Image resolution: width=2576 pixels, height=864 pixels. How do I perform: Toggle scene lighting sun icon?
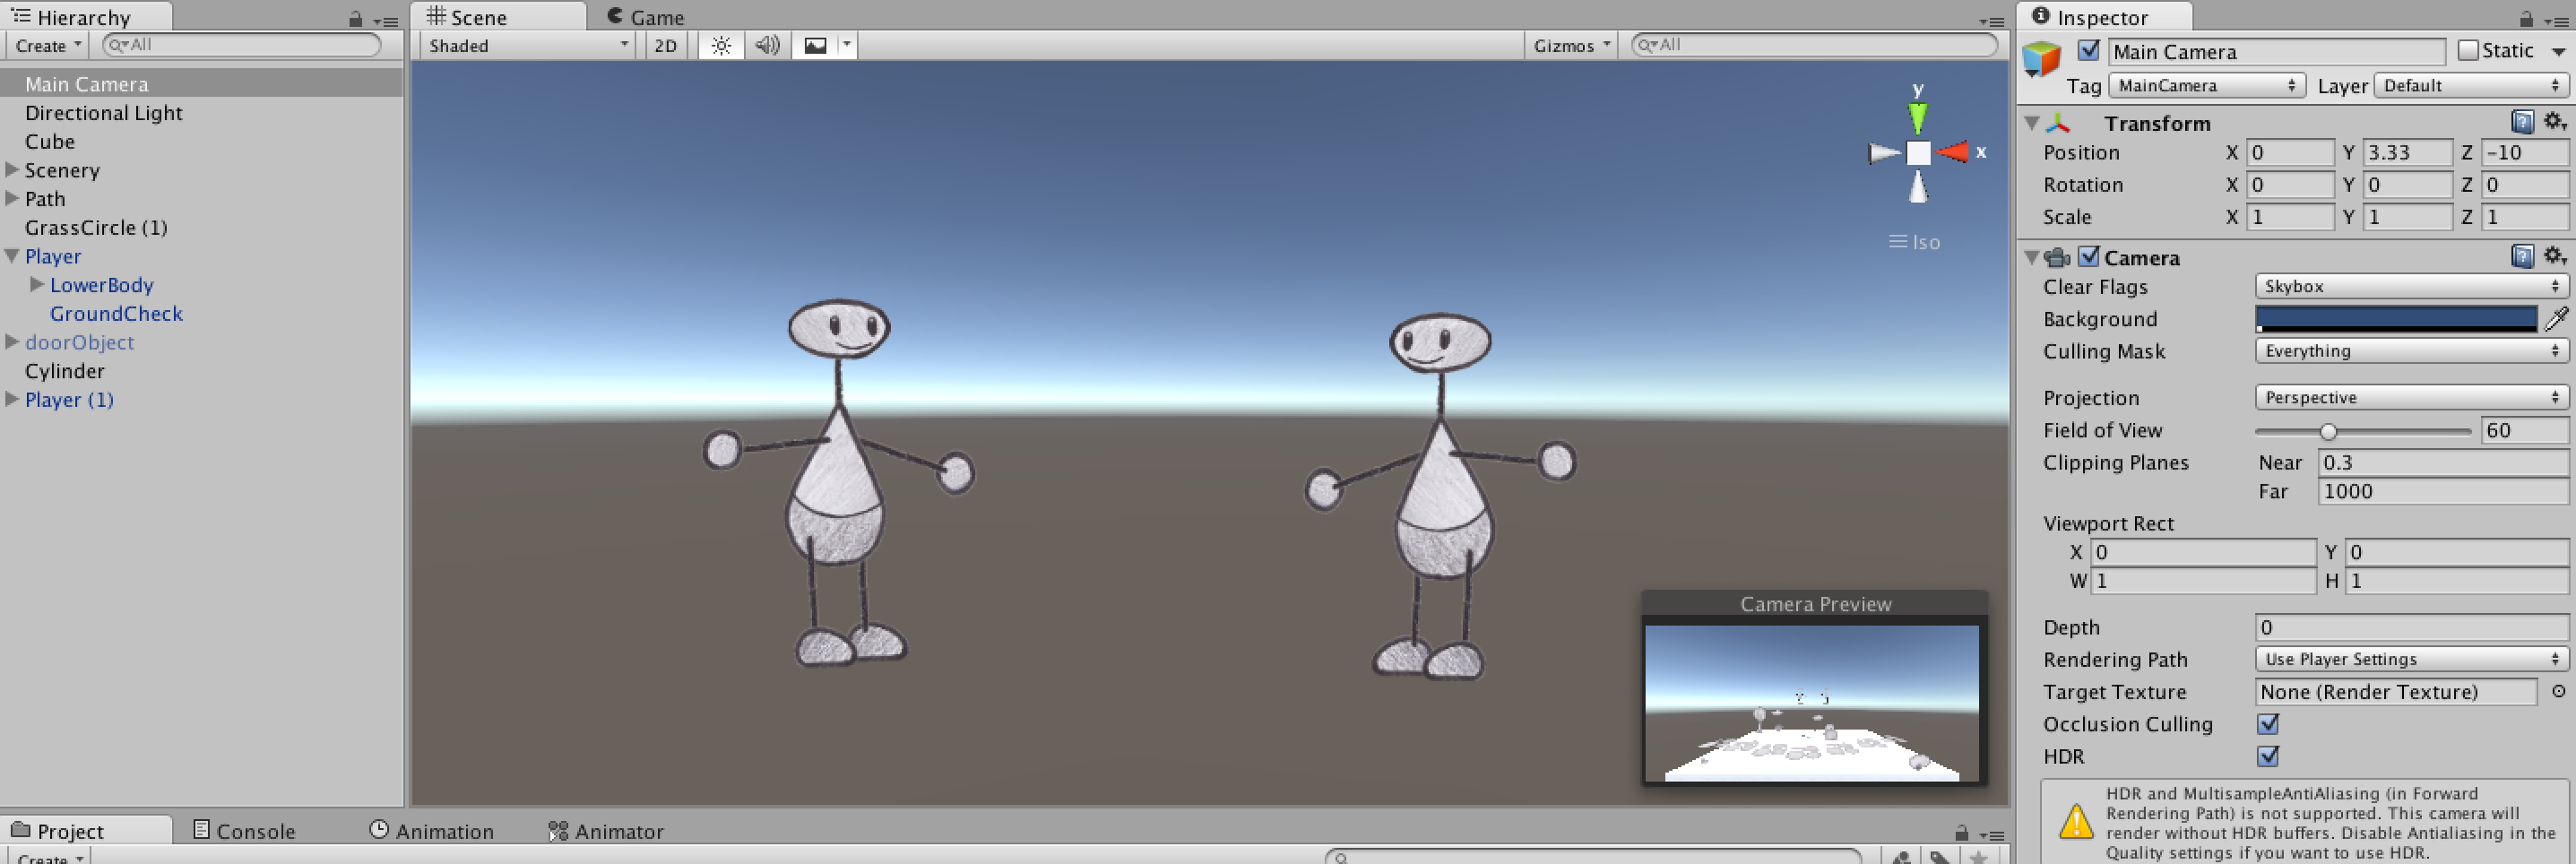[x=721, y=45]
